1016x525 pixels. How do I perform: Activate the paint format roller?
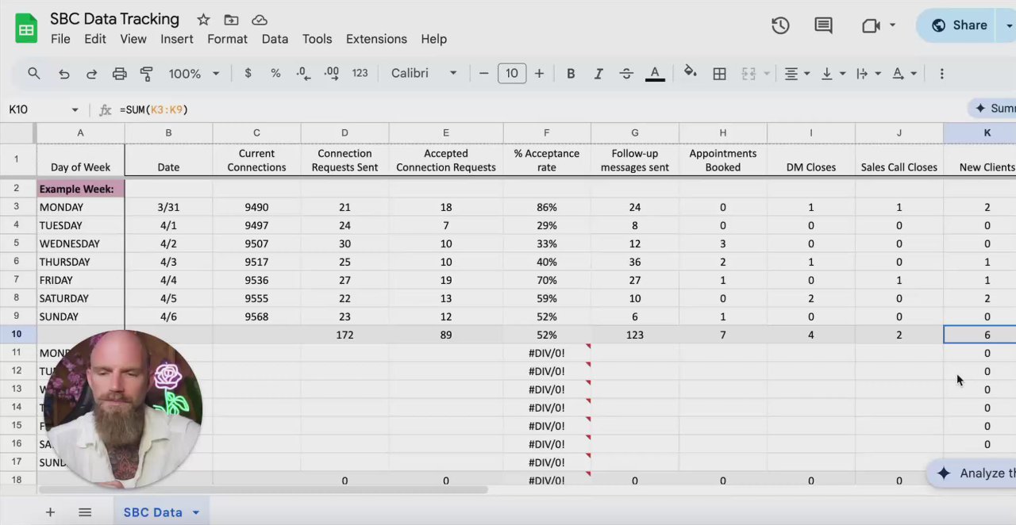[x=146, y=73]
